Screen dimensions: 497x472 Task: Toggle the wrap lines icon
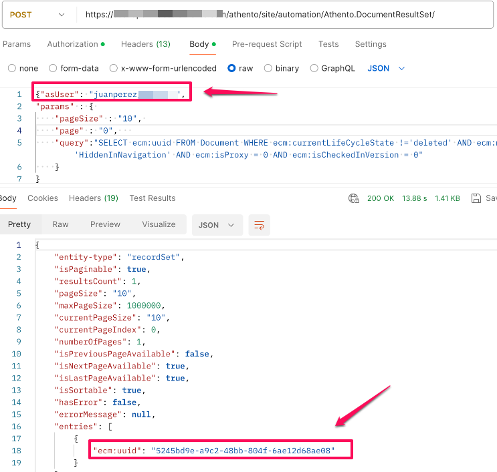coord(260,225)
